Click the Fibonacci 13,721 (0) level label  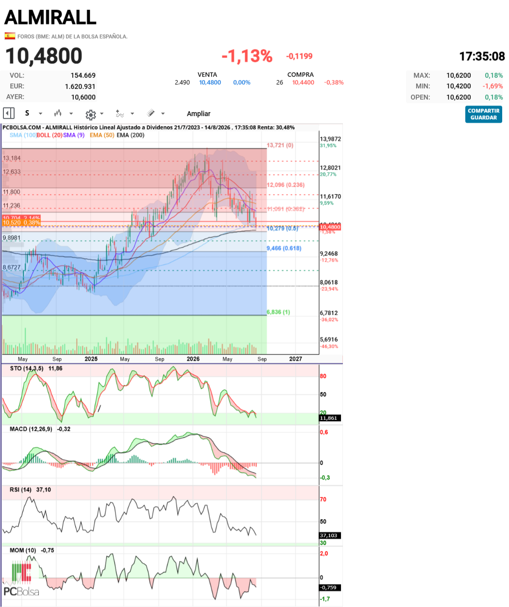[280, 145]
